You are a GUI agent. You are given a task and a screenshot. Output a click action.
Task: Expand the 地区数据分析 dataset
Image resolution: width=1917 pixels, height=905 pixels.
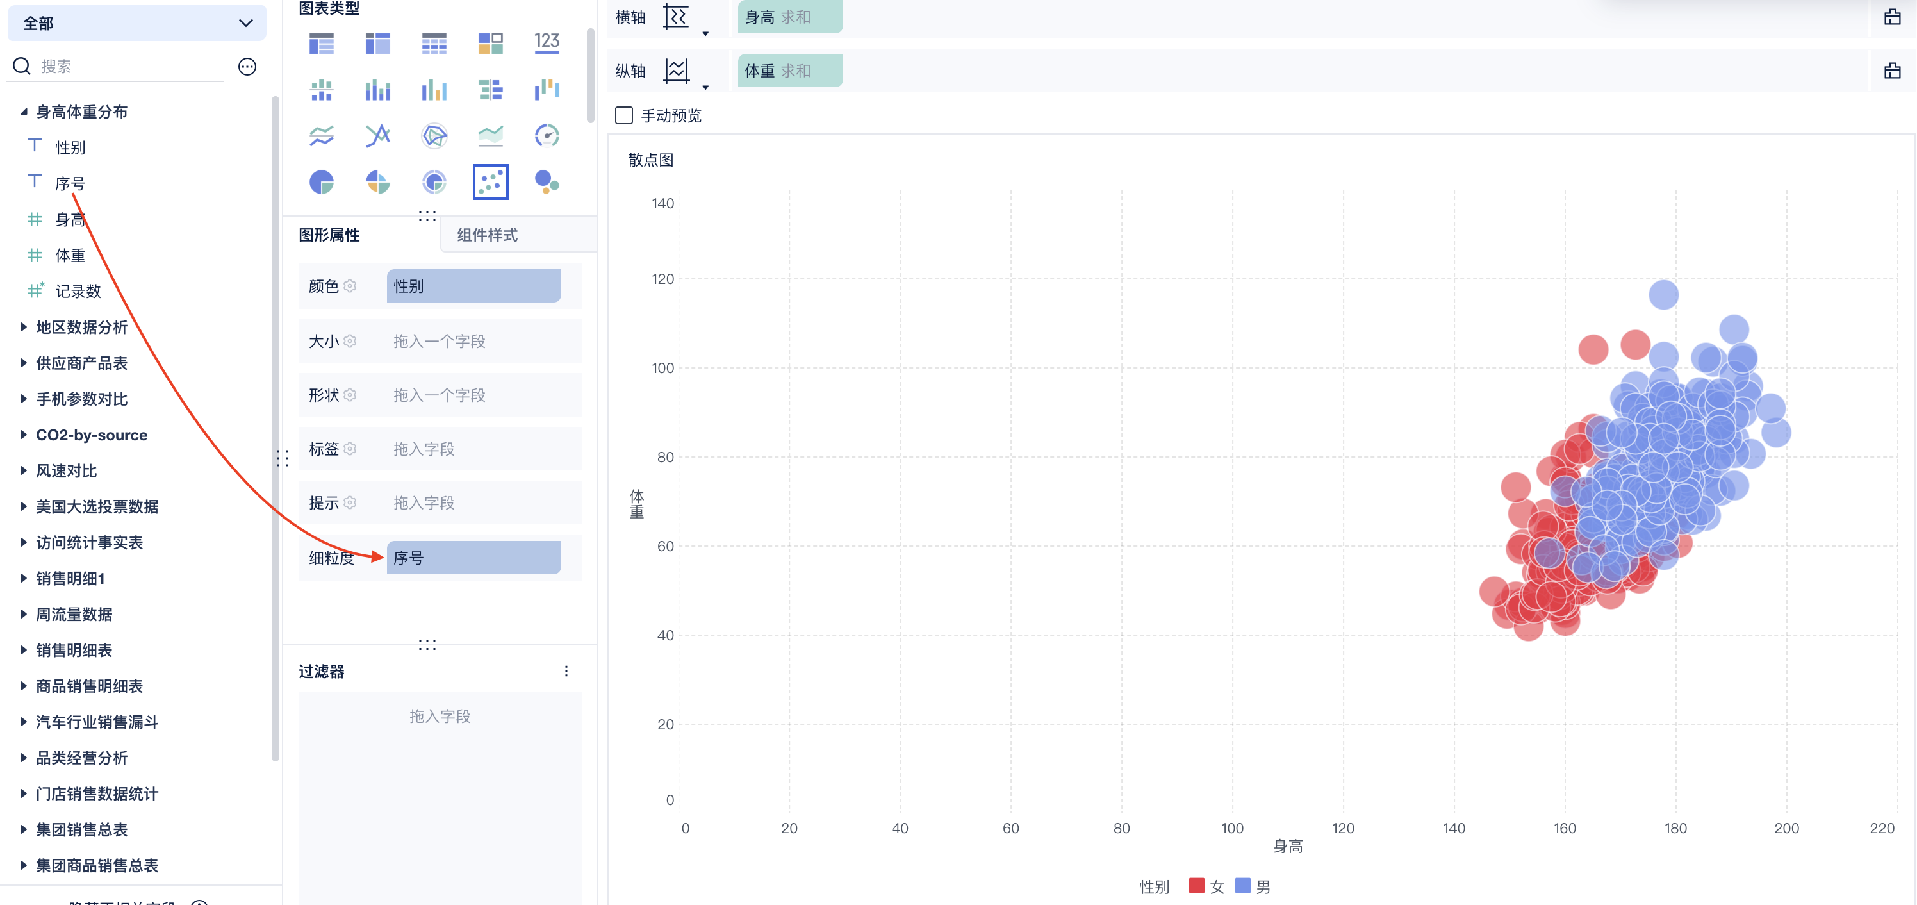click(23, 327)
